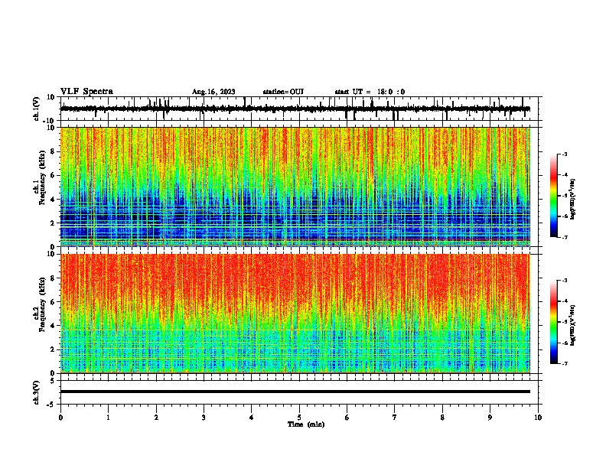
Task: Click the flat ch.3 voltage trace
Action: click(295, 392)
